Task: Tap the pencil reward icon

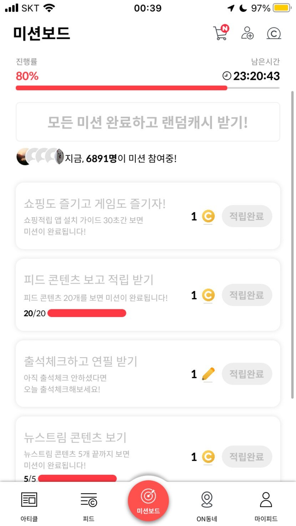Action: [208, 374]
